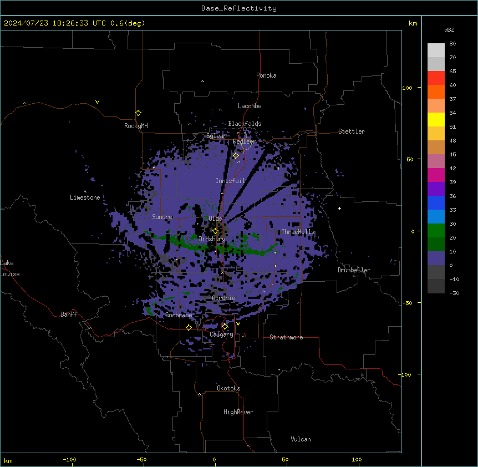Click the blue 36 dBZ legend swatch

point(436,202)
